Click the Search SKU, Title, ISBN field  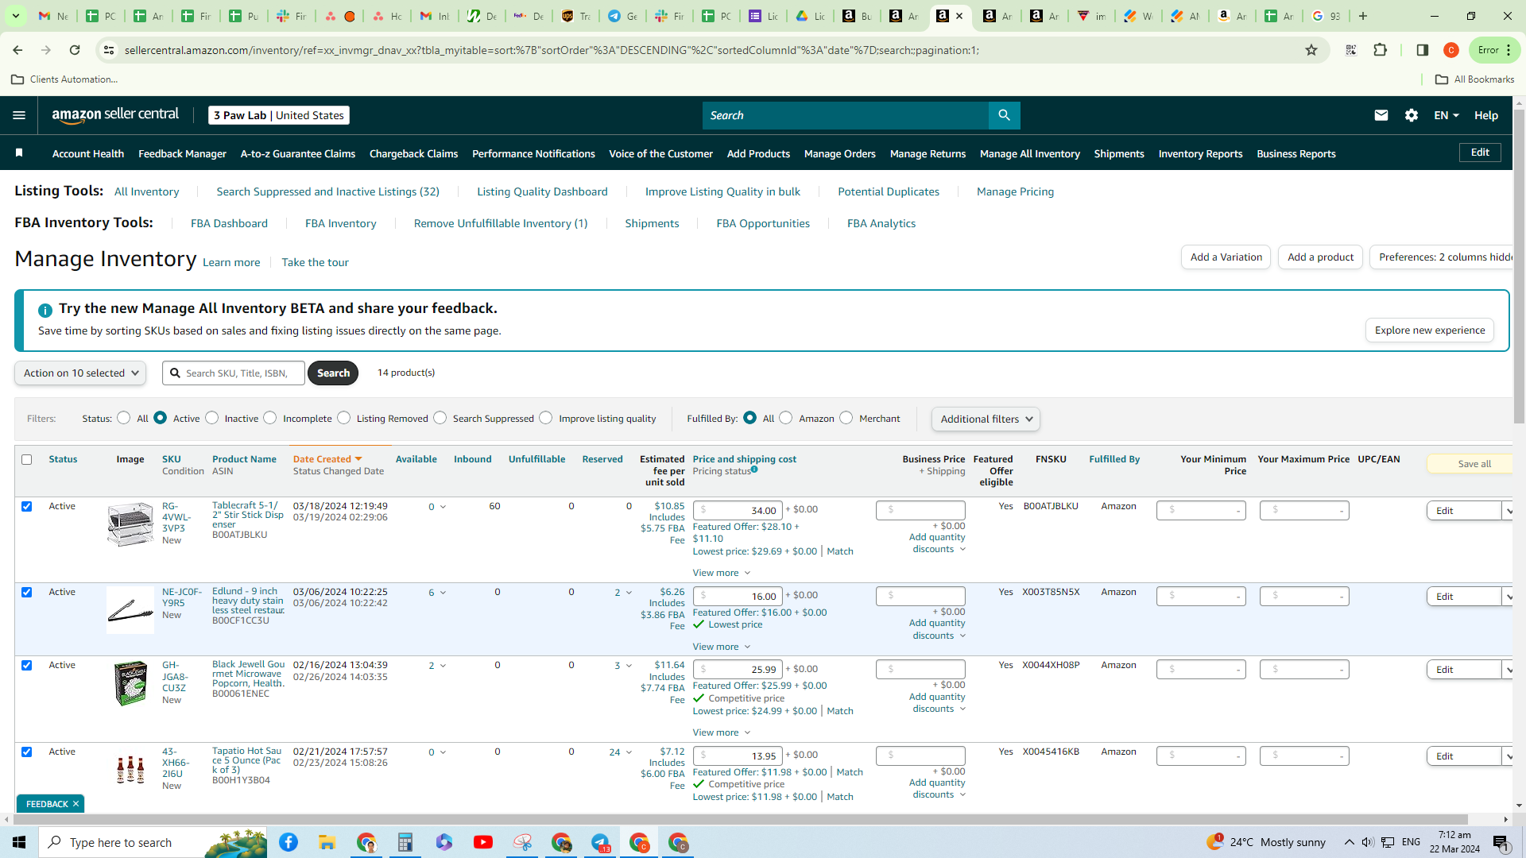(234, 373)
